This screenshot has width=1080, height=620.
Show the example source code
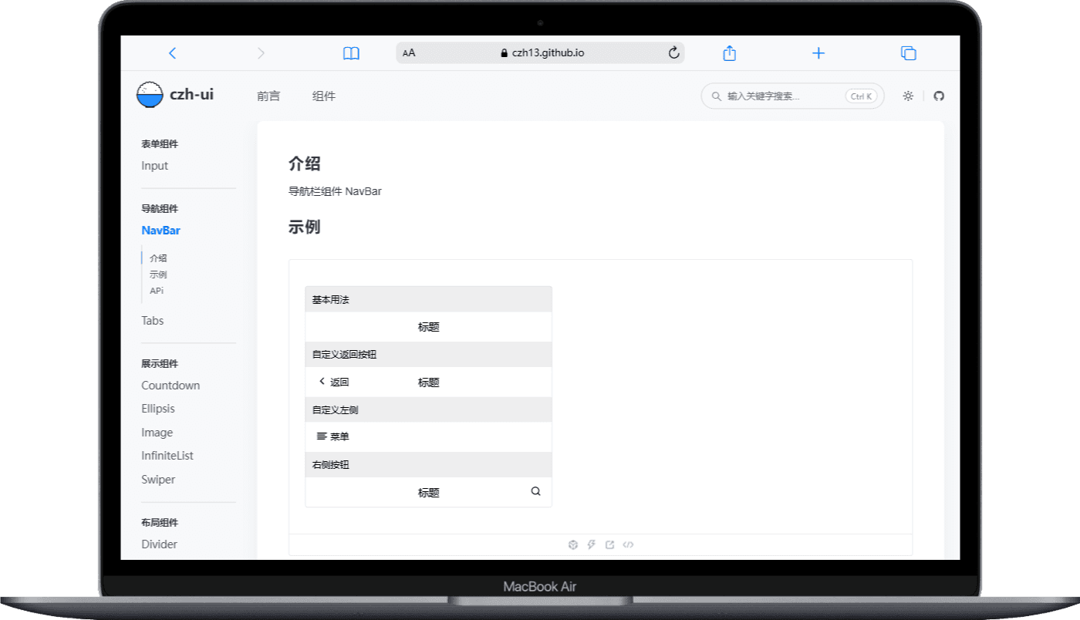coord(629,544)
